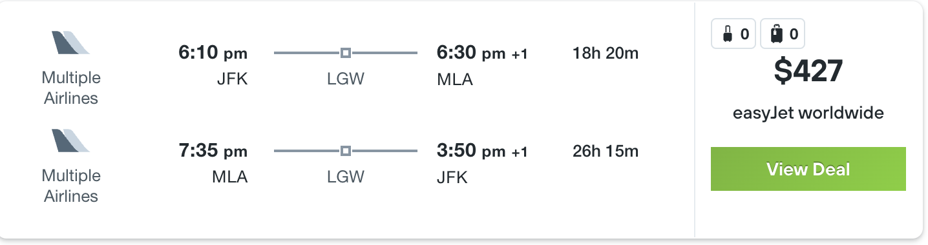Click the JFK arrival code on return flight
The height and width of the screenshot is (245, 928).
(452, 177)
